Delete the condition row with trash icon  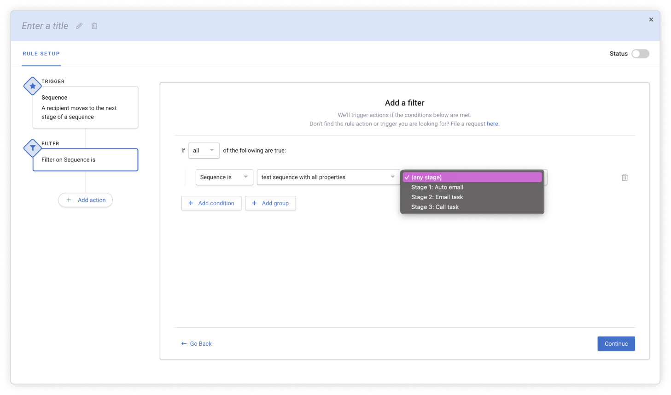pos(624,177)
